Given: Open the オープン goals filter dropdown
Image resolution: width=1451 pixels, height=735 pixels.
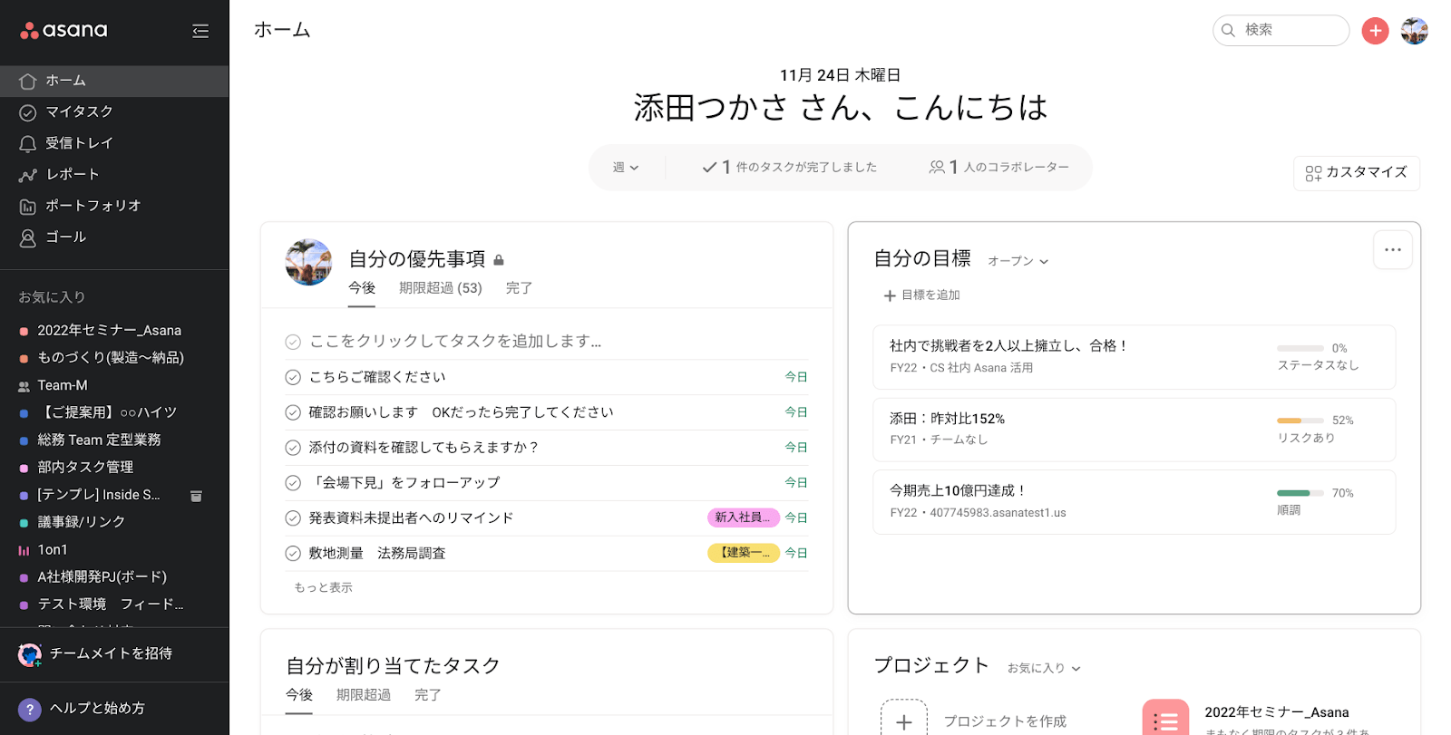Looking at the screenshot, I should tap(1018, 261).
